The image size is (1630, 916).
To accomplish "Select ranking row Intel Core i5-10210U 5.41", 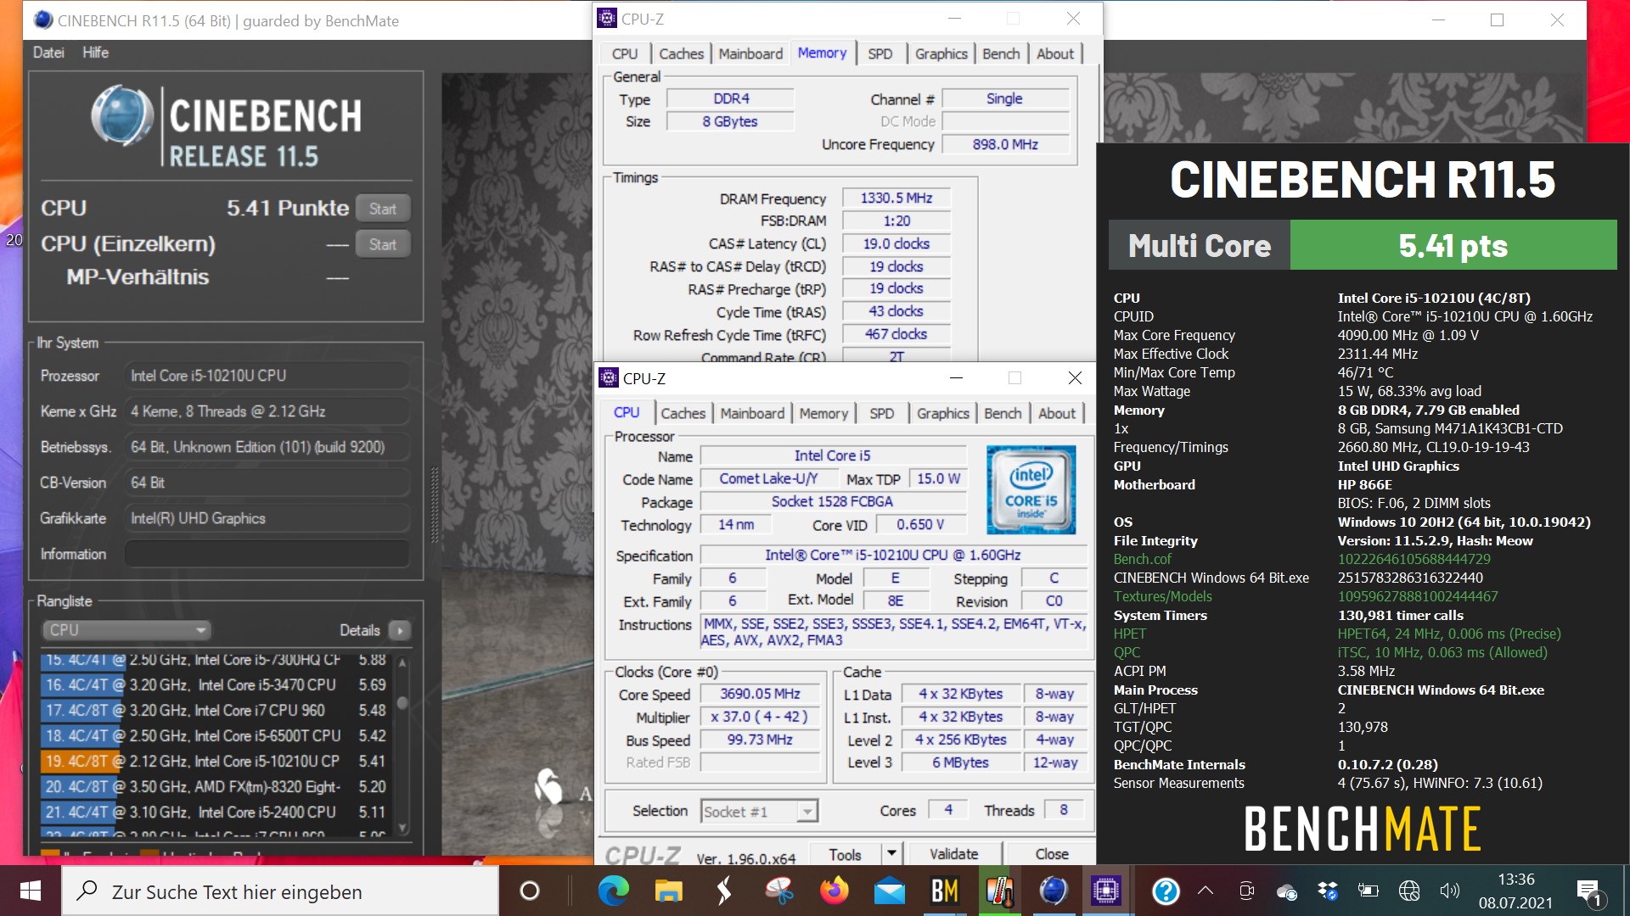I will pyautogui.click(x=216, y=762).
